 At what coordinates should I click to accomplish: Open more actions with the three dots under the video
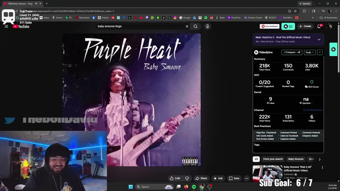246,178
